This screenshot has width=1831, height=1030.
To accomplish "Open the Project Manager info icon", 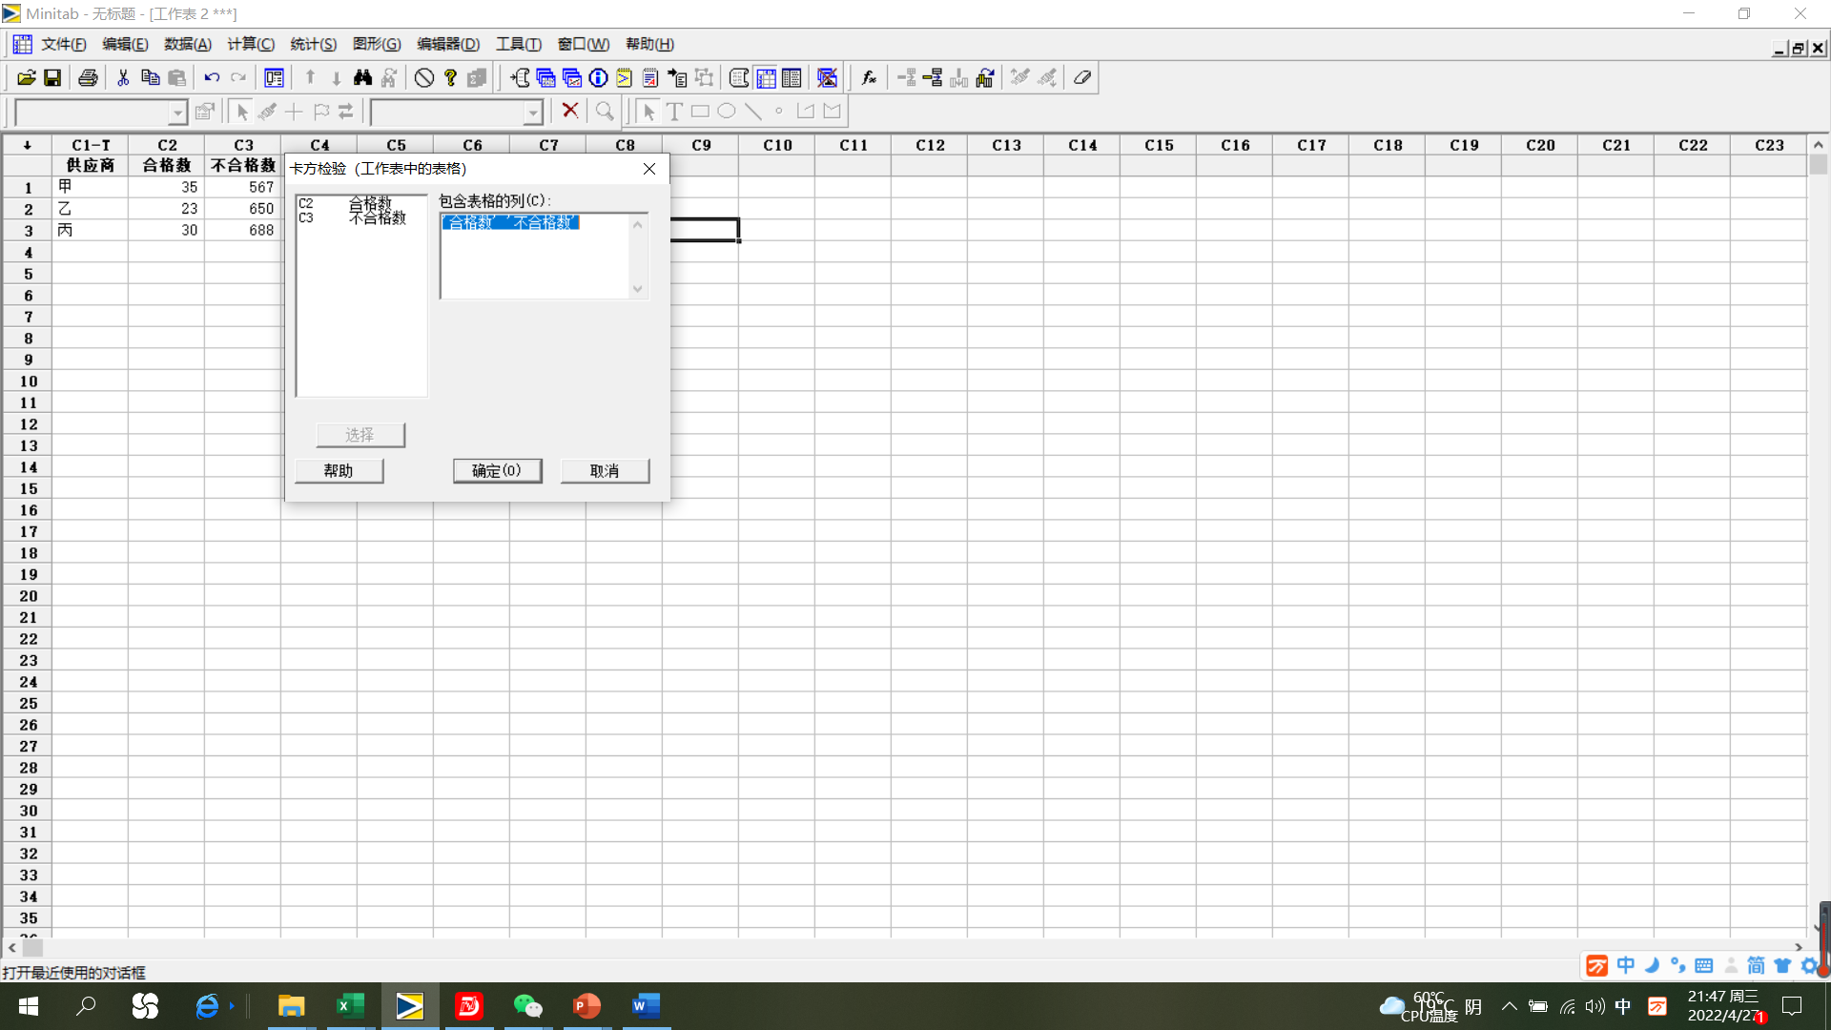I will [598, 78].
